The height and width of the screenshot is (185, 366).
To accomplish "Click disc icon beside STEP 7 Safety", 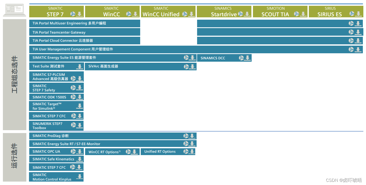I will pyautogui.click(x=73, y=88).
